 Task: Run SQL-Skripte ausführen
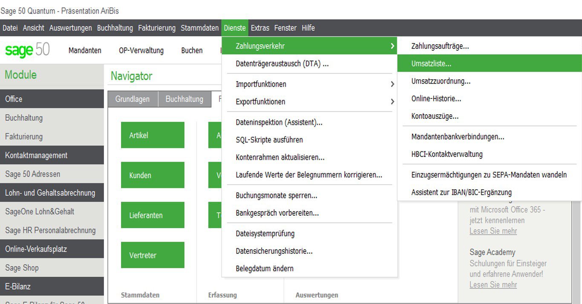[x=269, y=140]
